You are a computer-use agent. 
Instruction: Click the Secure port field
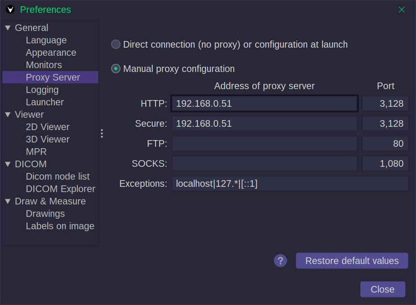tap(385, 123)
